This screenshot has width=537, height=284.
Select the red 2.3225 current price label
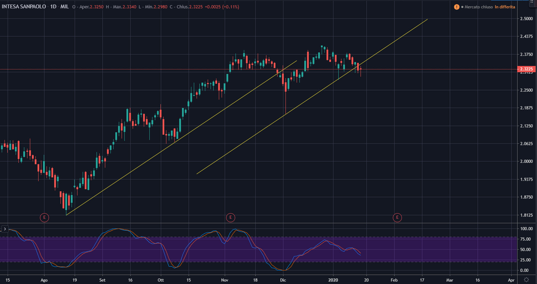point(526,69)
